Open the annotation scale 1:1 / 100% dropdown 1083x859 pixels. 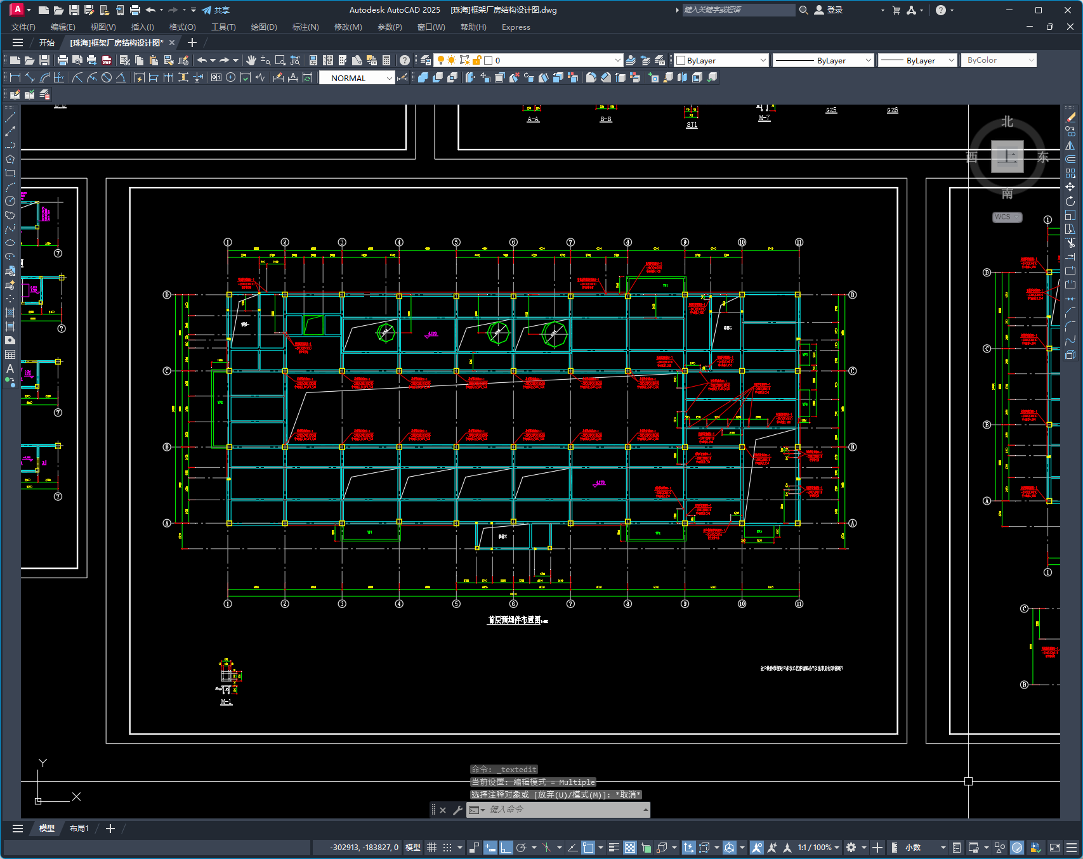pos(819,848)
